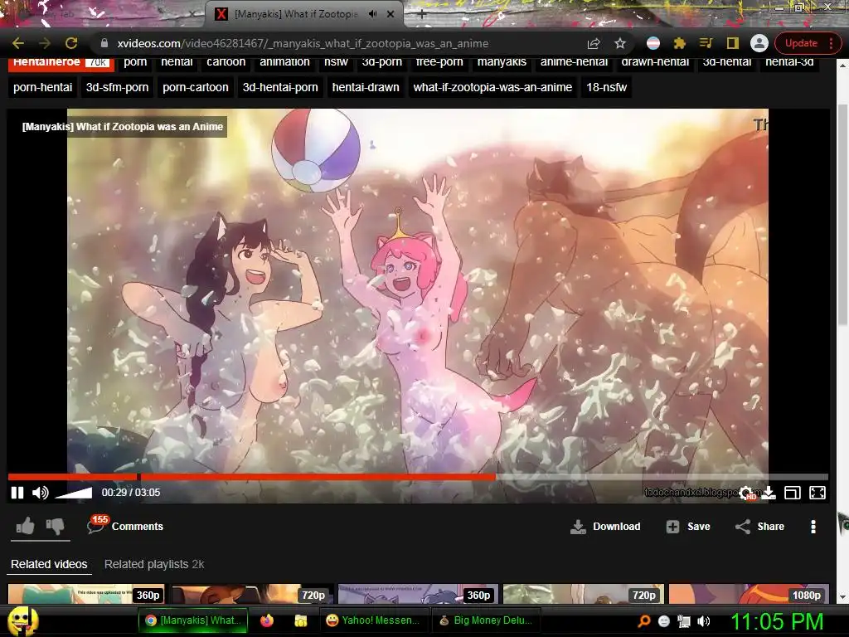
Task: Toggle the player theater mode icon
Action: (x=792, y=493)
